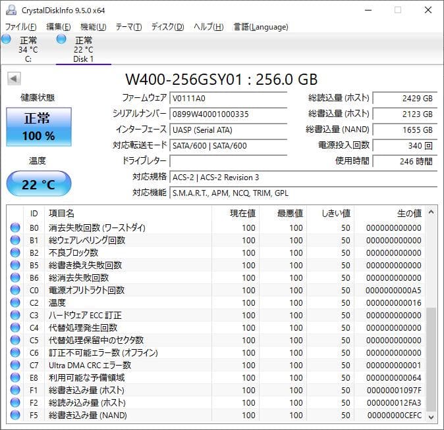444x430 pixels.
Task: Click the status orb in row F5
Action: coord(15,415)
